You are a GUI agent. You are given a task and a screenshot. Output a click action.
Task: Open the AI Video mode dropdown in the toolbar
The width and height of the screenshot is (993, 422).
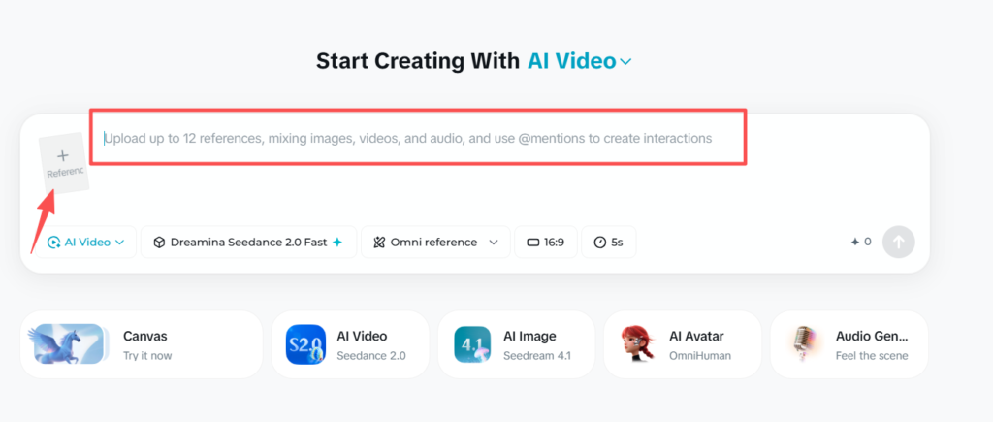pyautogui.click(x=85, y=243)
